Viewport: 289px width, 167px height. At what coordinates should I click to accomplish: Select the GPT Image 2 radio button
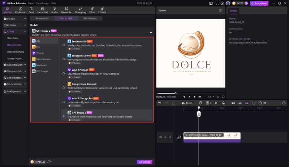[x=64, y=116]
